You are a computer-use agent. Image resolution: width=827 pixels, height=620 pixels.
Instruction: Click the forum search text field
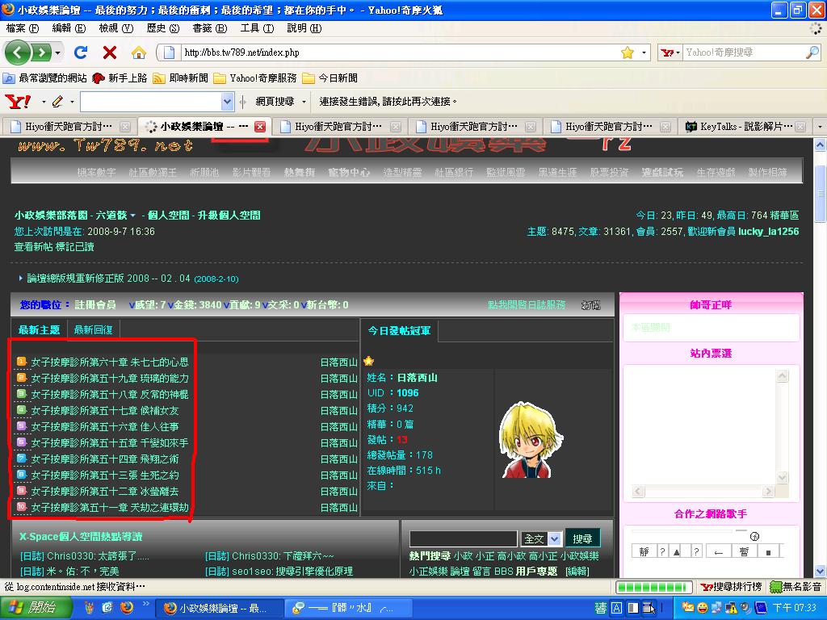463,538
